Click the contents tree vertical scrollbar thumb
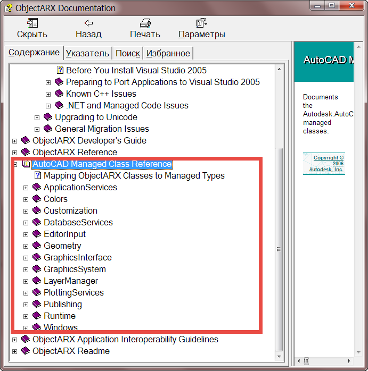Image resolution: width=368 pixels, height=371 pixels. [x=279, y=249]
